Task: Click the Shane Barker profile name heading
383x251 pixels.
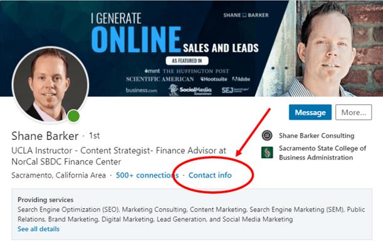Action: pos(45,136)
